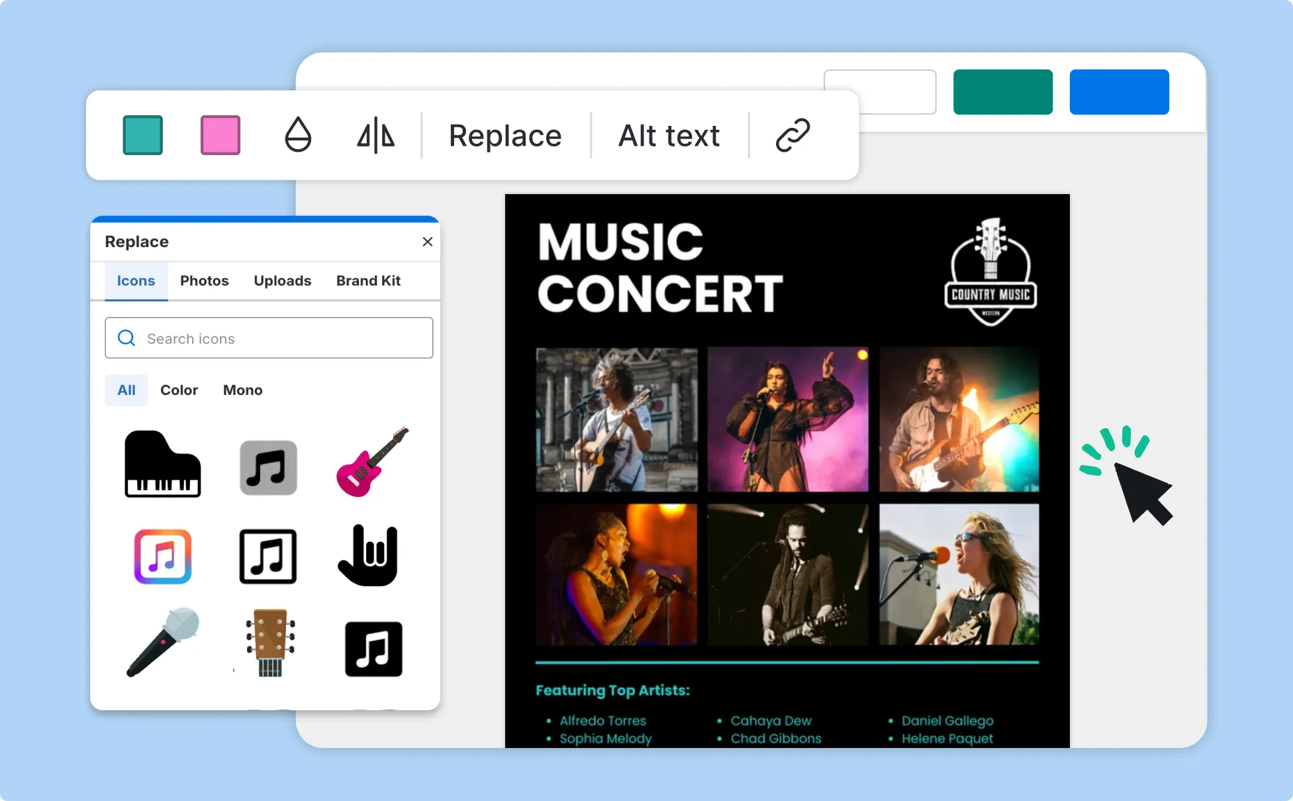Click in the Search icons input field

click(268, 338)
